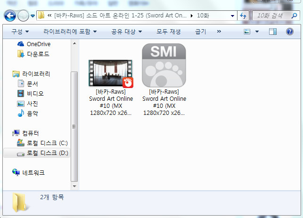Select the Sword Art Online #10 video thumbnail
Image resolution: width=303 pixels, height=218 pixels.
pos(111,73)
